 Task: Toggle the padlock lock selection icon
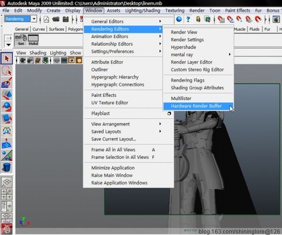[198, 19]
